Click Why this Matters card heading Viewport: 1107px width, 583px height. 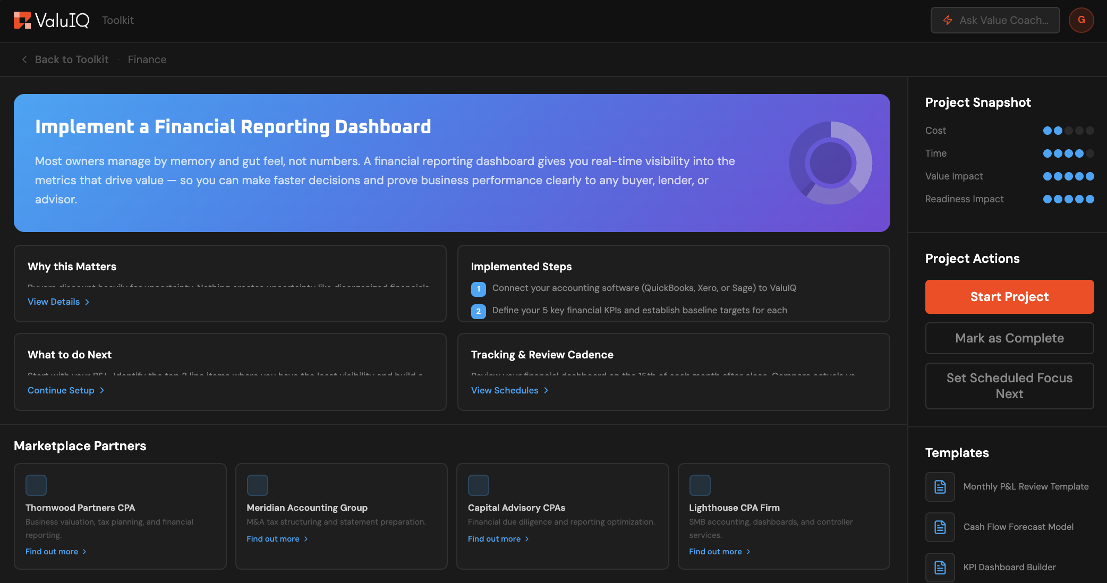72,267
